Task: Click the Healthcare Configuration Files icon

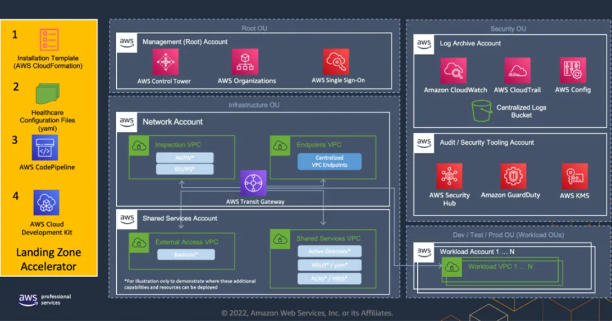Action: (x=48, y=94)
